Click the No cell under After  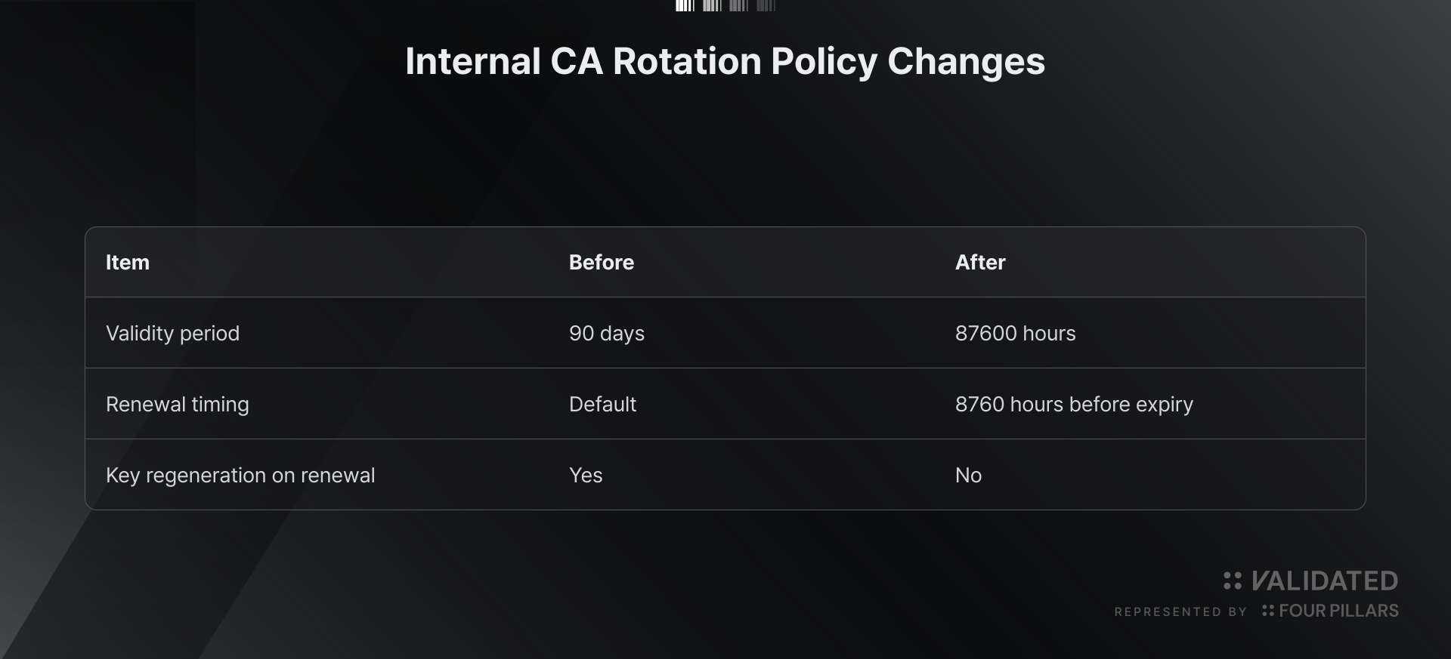(968, 475)
